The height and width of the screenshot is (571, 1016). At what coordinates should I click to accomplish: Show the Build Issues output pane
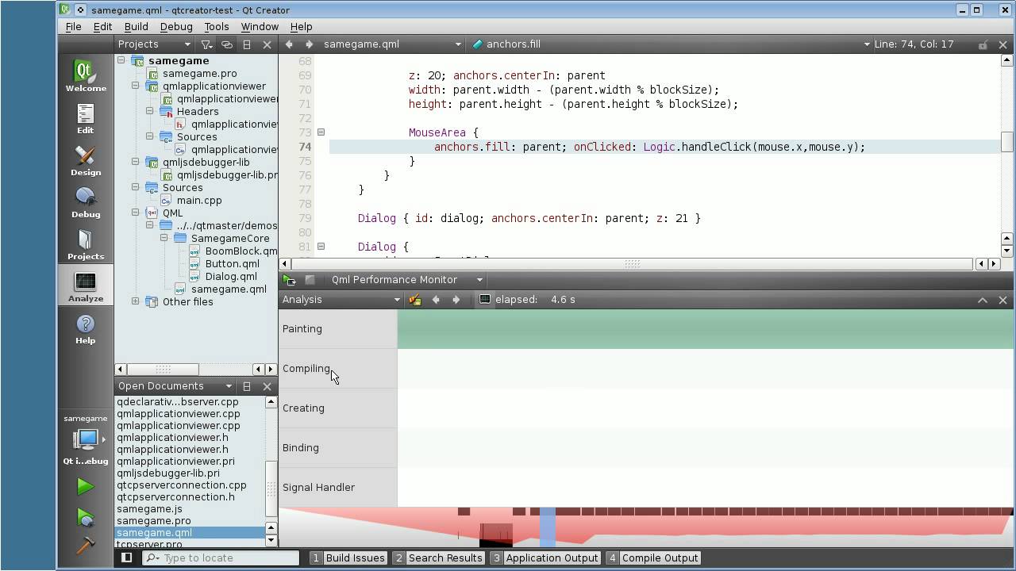[x=348, y=558]
